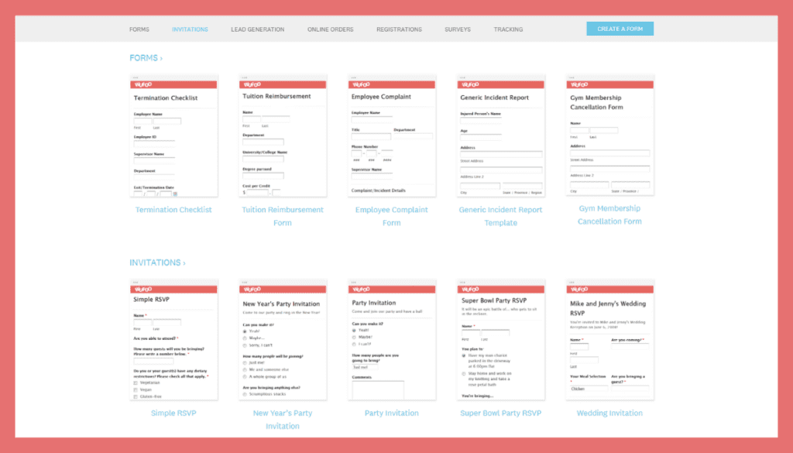Click the CREATE A FORM button
793x453 pixels.
(x=620, y=29)
